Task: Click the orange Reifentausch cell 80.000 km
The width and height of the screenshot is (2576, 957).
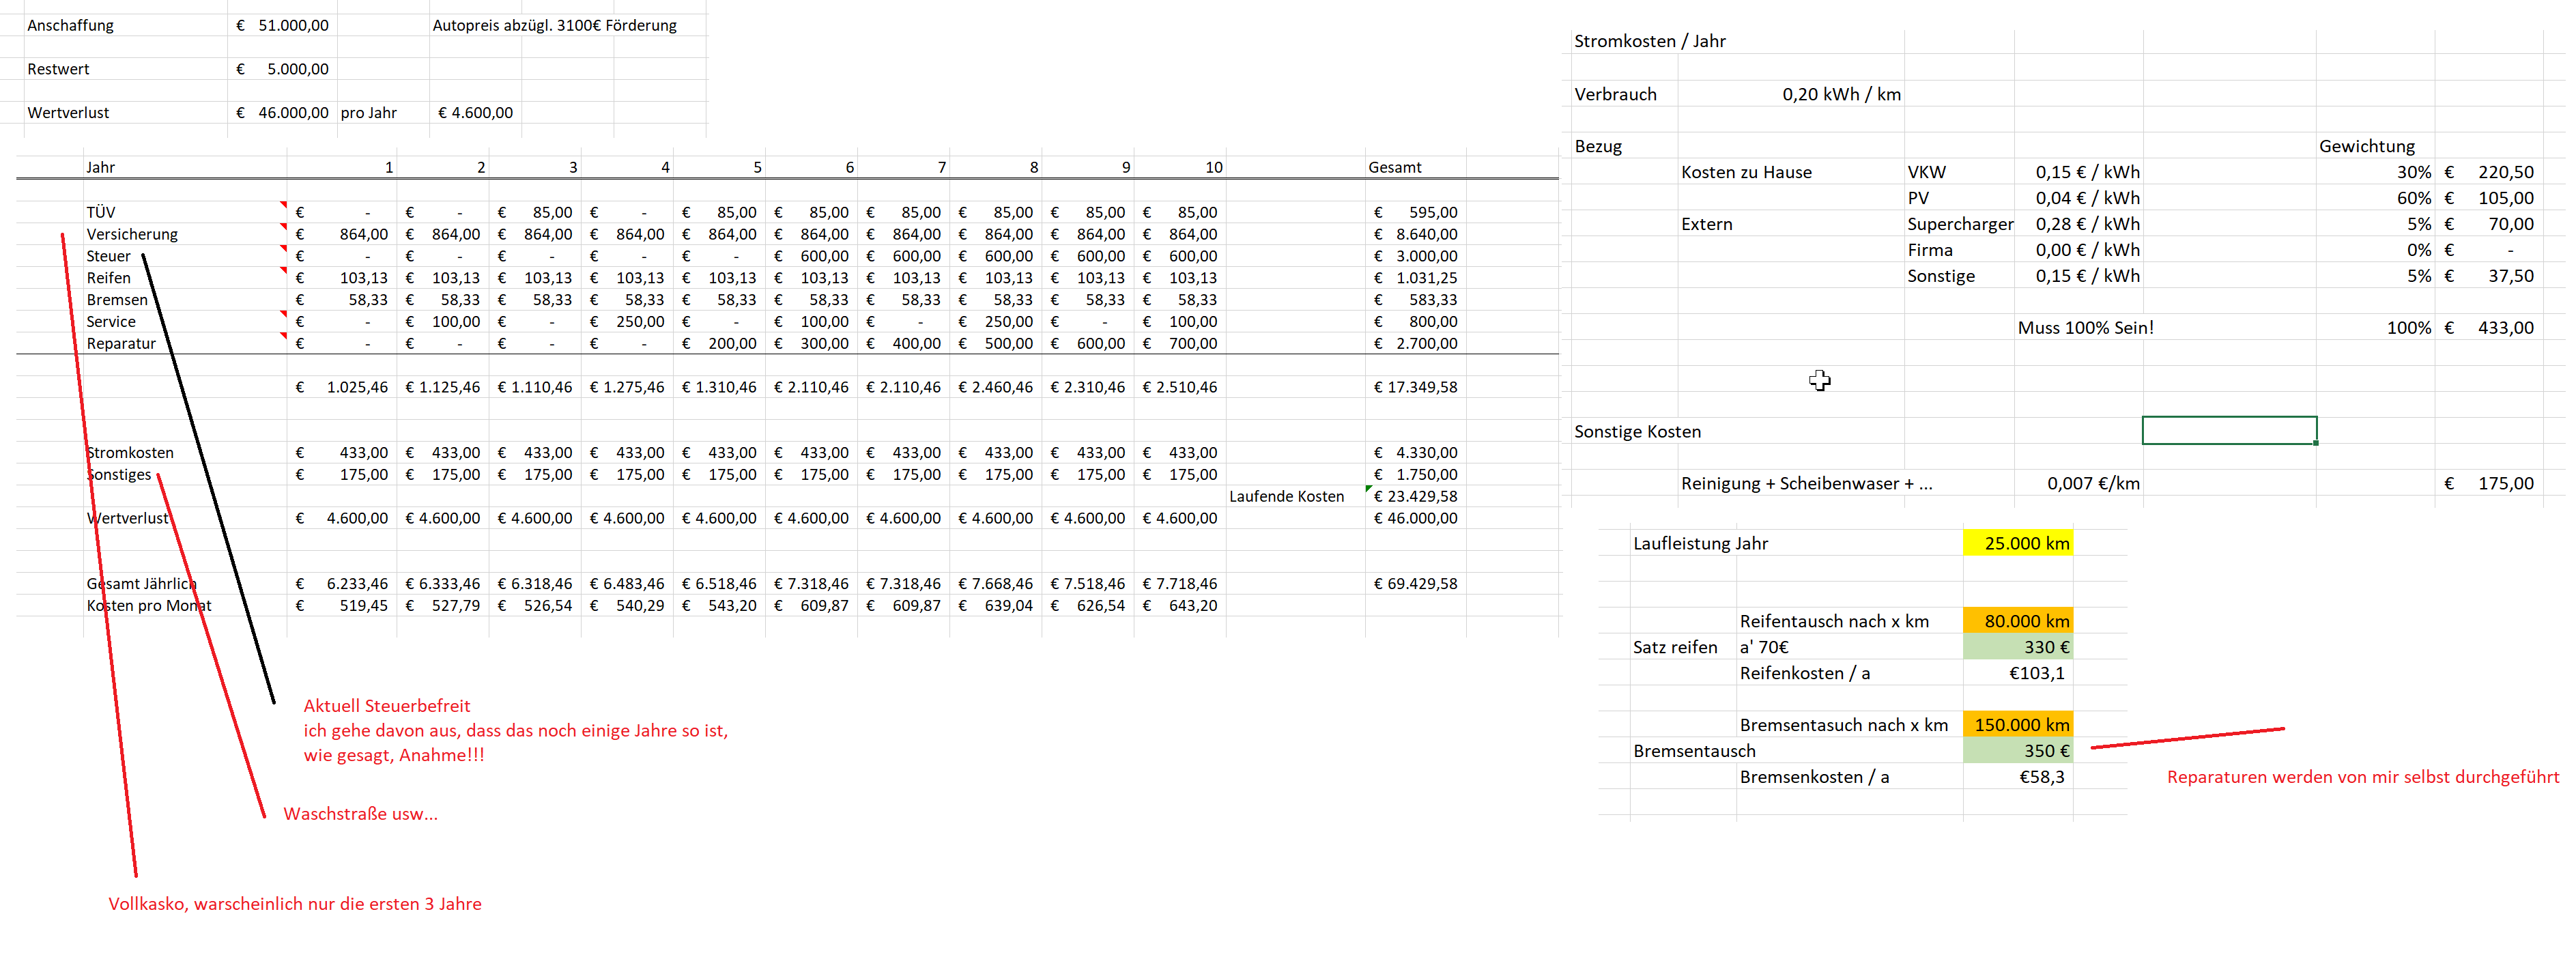Action: tap(2018, 621)
